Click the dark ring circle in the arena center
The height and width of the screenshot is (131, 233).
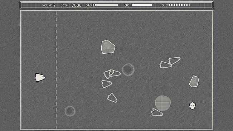128,70
